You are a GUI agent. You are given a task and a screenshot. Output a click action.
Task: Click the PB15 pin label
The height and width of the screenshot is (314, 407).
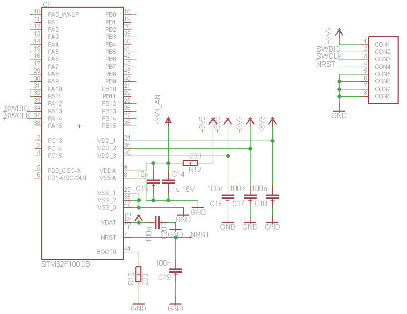coord(109,126)
